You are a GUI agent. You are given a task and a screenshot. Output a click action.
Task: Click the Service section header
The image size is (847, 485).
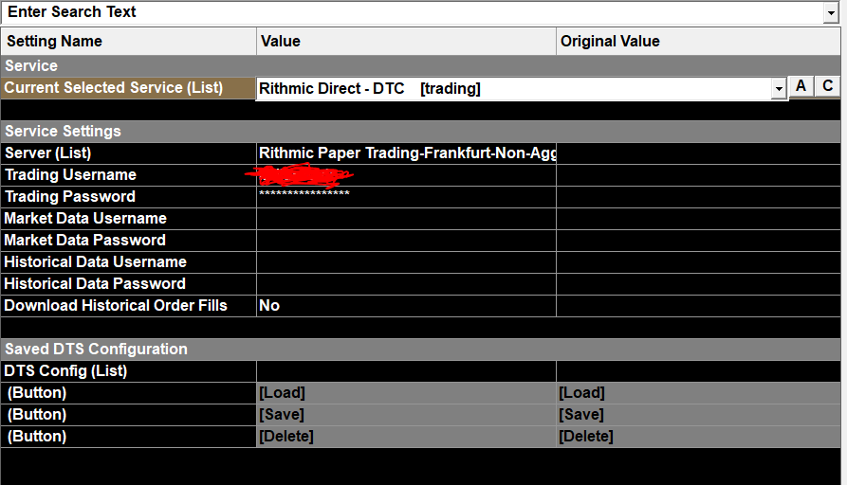coord(421,65)
